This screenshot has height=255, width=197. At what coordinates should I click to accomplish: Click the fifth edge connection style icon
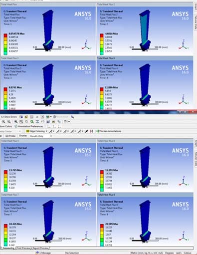pos(79,131)
